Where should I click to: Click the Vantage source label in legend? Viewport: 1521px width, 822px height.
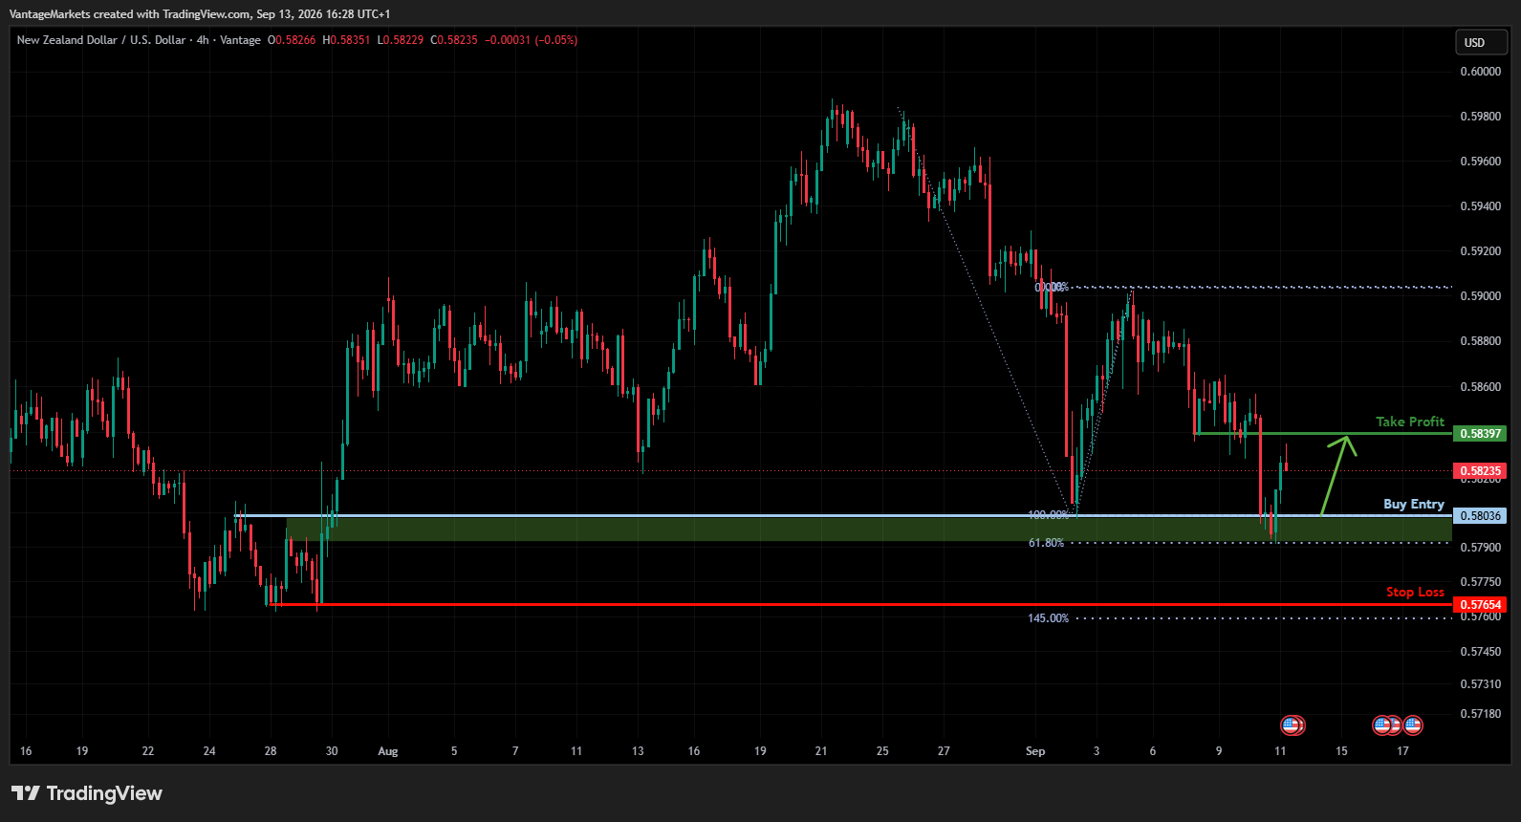240,40
